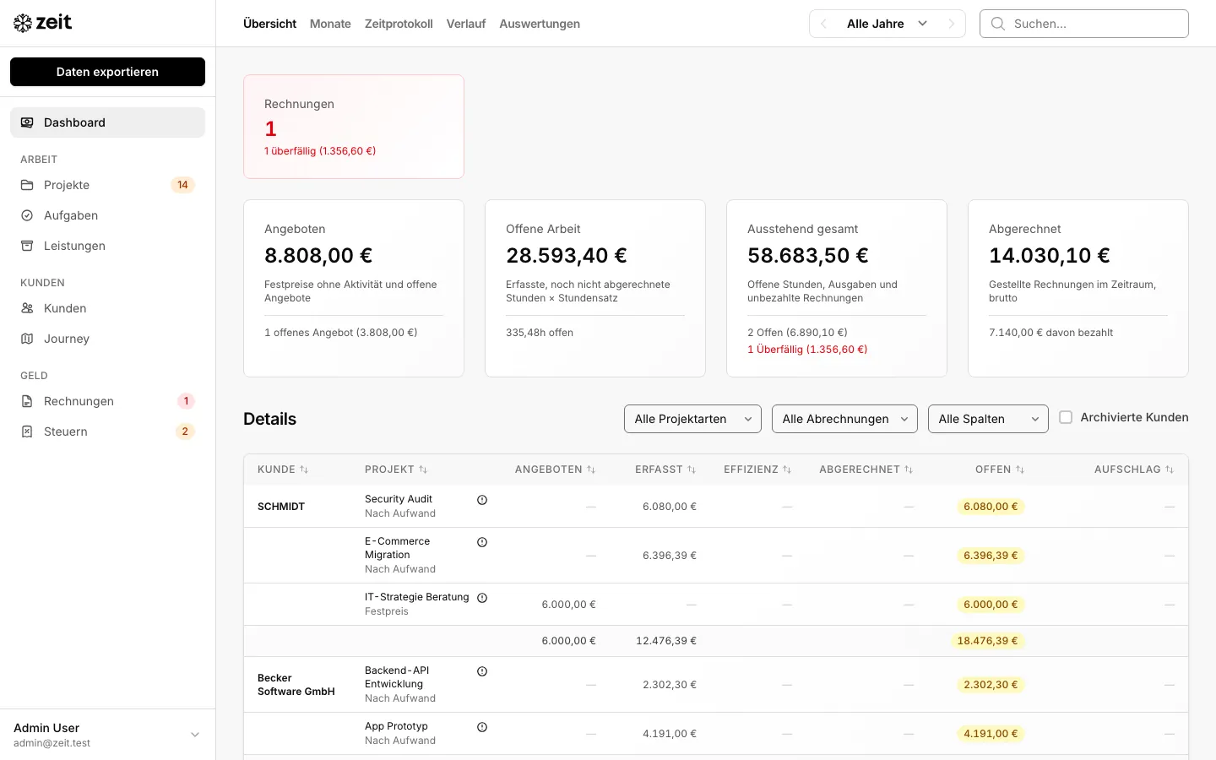Click info icon next to Backend-API Entwicklung

tap(482, 671)
